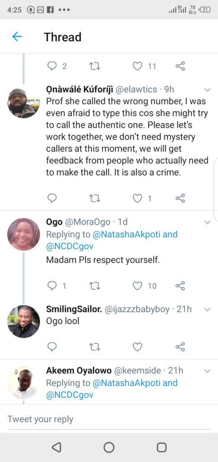Open the chevron menu on Ogo's tweet
This screenshot has height=462, width=218.
pyautogui.click(x=208, y=222)
